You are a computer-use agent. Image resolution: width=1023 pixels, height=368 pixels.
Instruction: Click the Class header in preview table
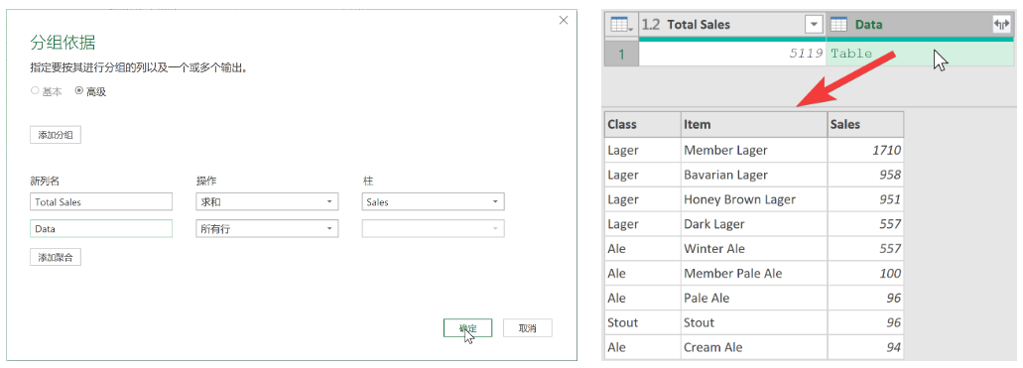coord(643,124)
